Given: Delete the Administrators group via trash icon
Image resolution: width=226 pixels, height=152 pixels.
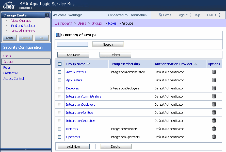Looking at the screenshot, I should point(214,72).
